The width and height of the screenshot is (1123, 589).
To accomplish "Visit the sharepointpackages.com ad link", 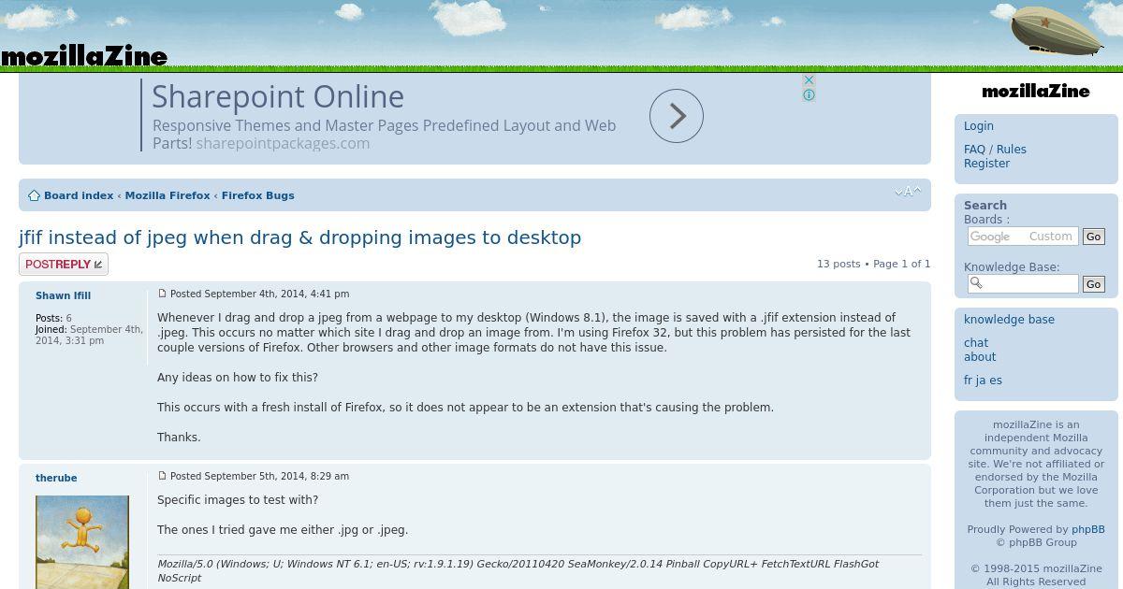I will (283, 143).
